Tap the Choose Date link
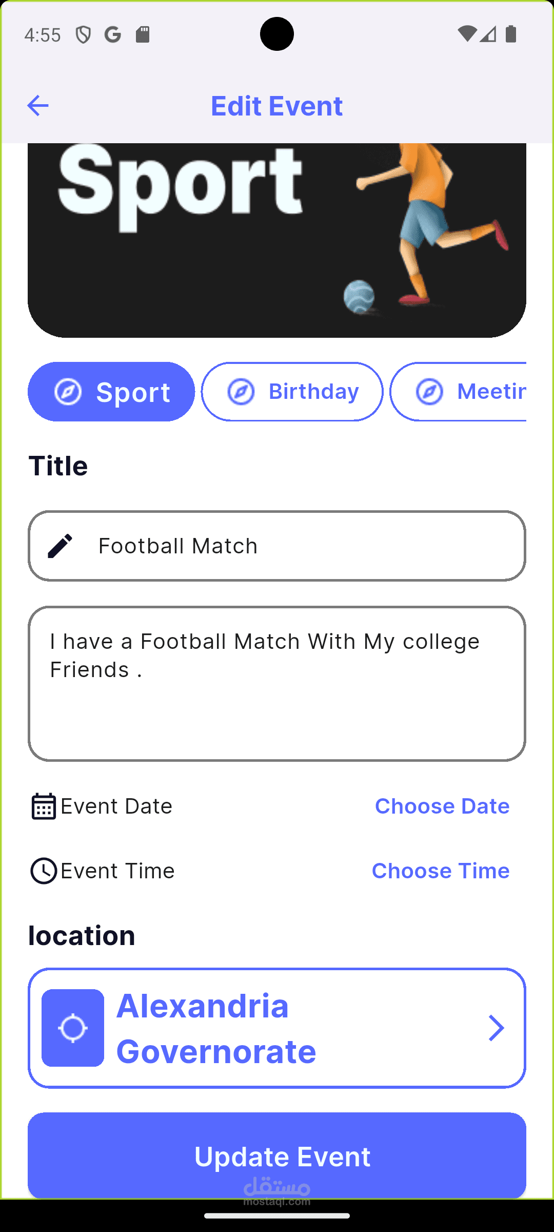This screenshot has height=1232, width=554. coord(442,806)
